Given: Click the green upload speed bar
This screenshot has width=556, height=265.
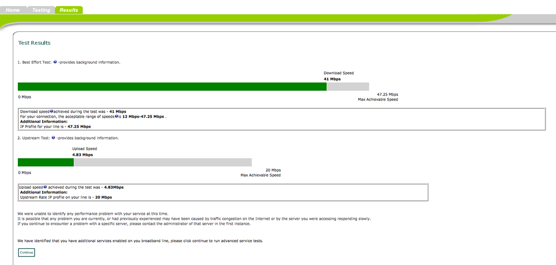Looking at the screenshot, I should [46, 162].
